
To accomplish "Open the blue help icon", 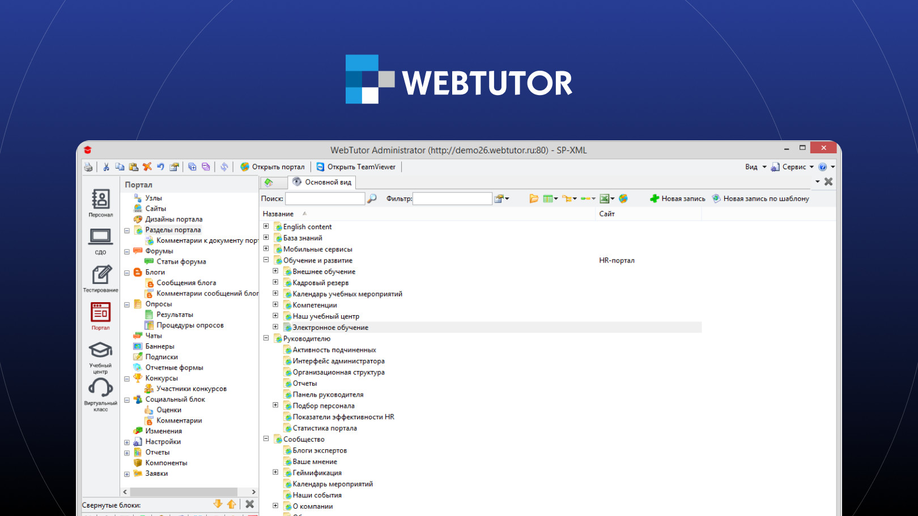I will tap(823, 167).
